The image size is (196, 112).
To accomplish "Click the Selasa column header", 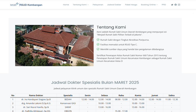I will (x=104, y=95).
